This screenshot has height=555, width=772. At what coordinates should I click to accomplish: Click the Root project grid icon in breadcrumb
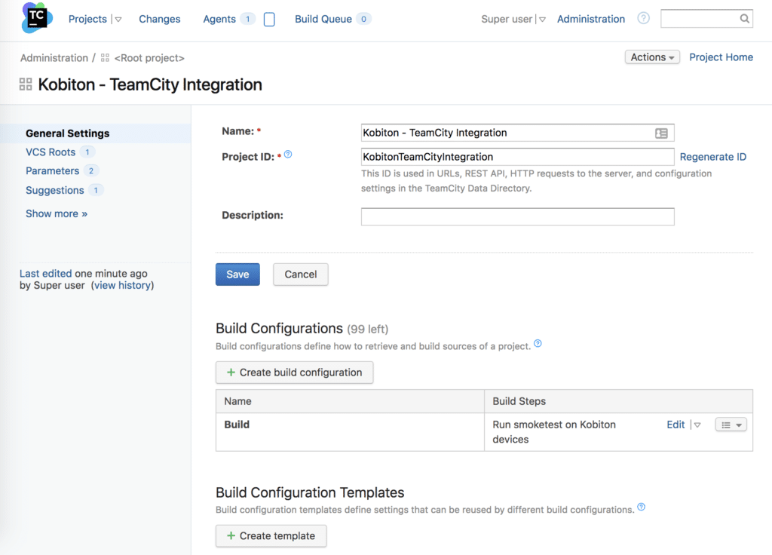click(x=105, y=57)
